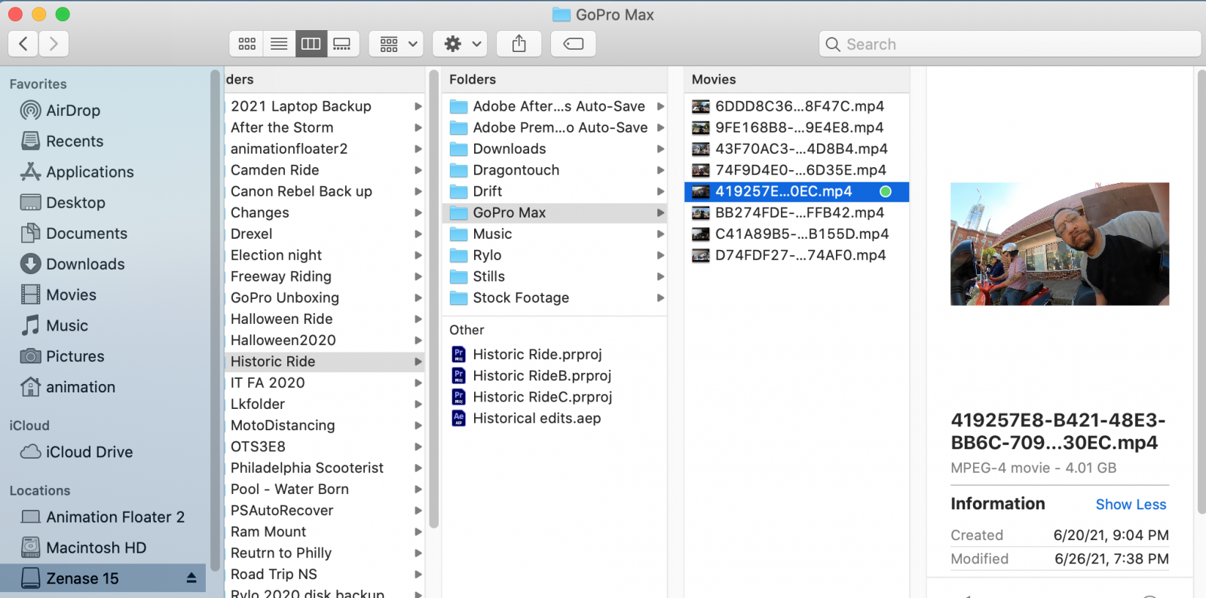This screenshot has width=1206, height=598.
Task: Switch to list view
Action: [279, 44]
